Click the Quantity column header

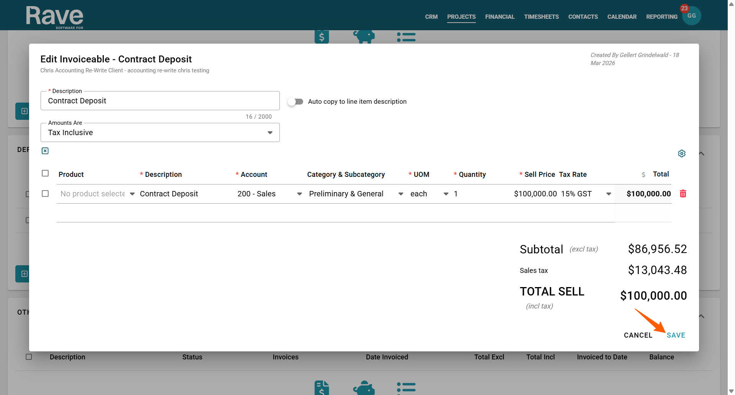point(472,175)
